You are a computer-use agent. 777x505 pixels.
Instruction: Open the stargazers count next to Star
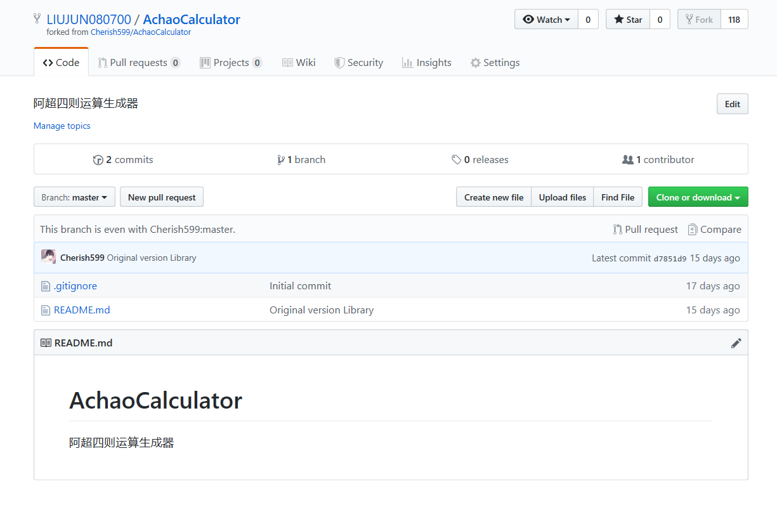click(660, 20)
